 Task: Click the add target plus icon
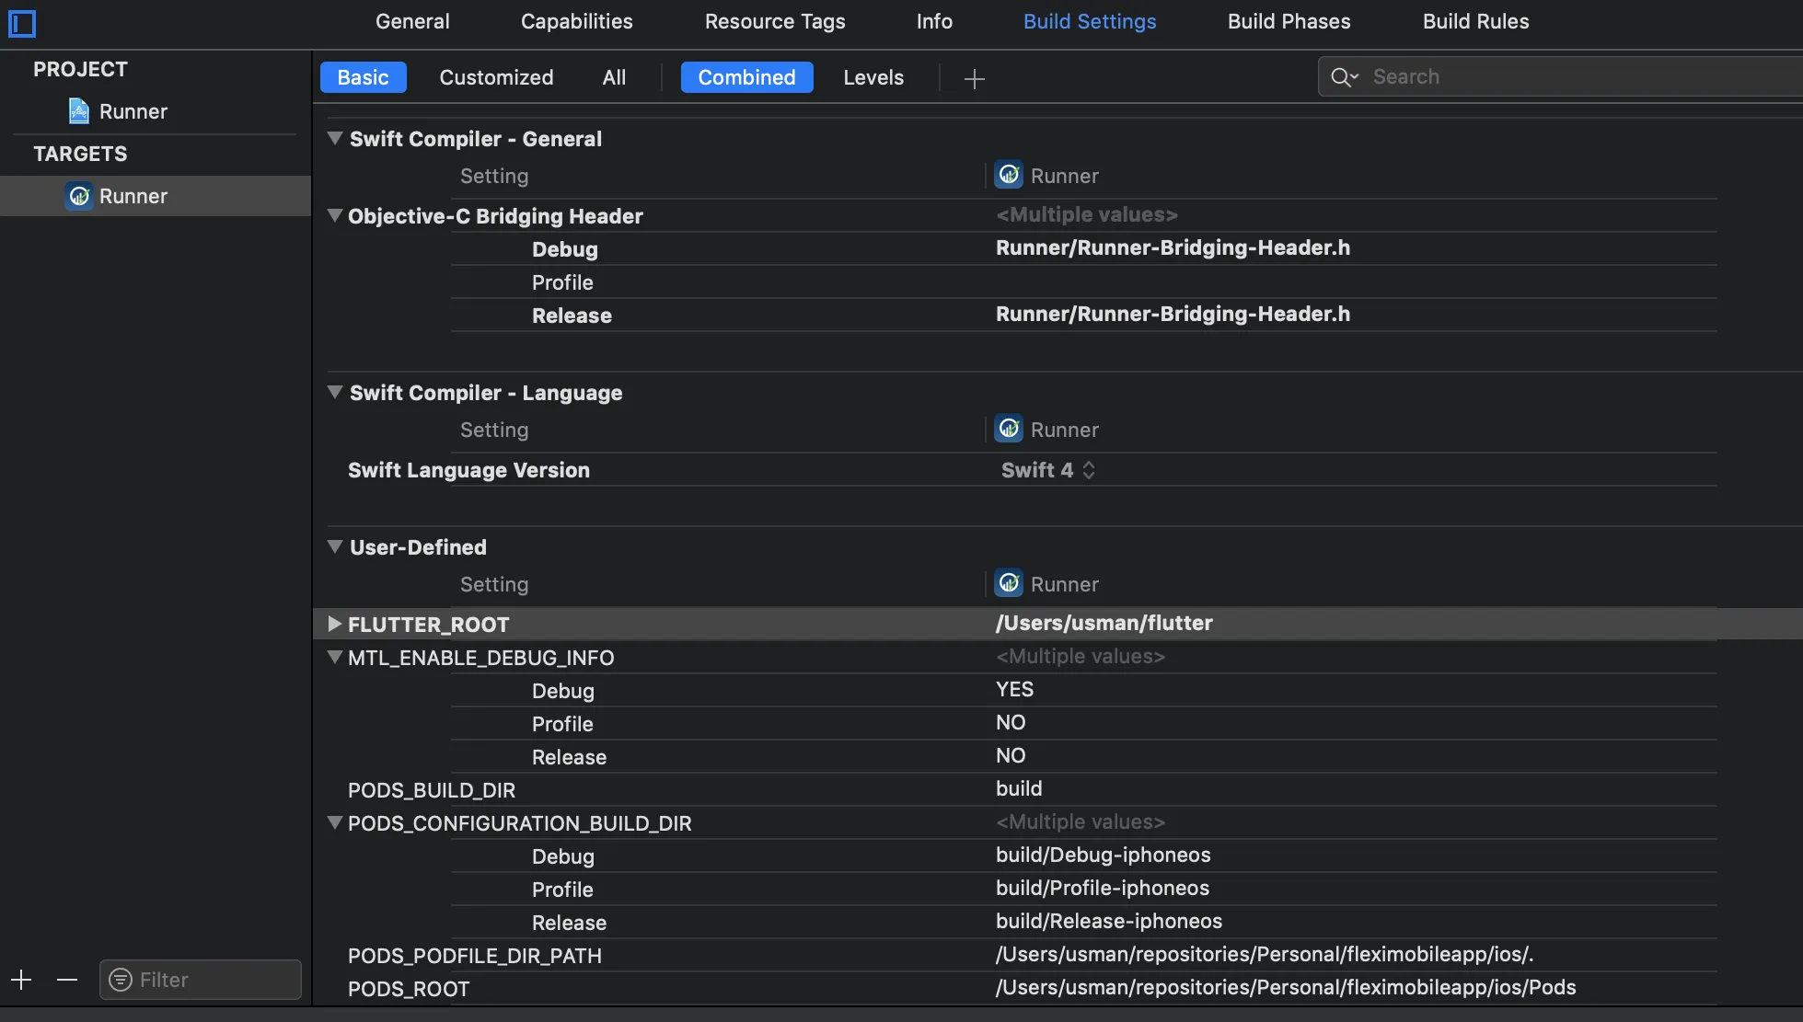(x=21, y=980)
